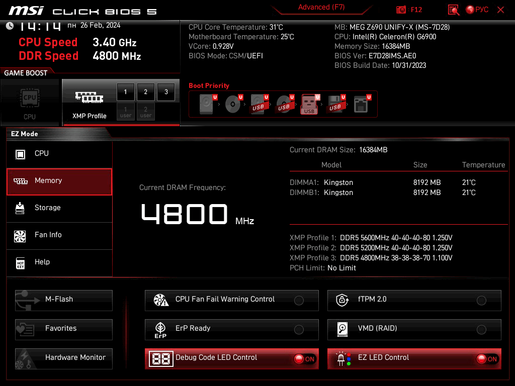Enable the VMD (RAID) toggle

[481, 330]
